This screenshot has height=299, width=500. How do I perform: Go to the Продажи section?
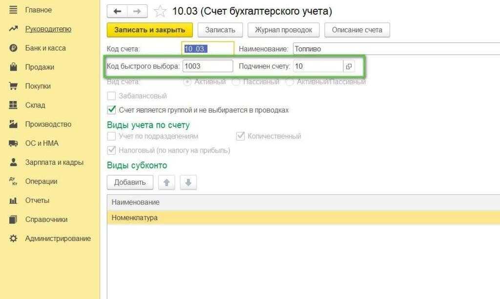[39, 67]
